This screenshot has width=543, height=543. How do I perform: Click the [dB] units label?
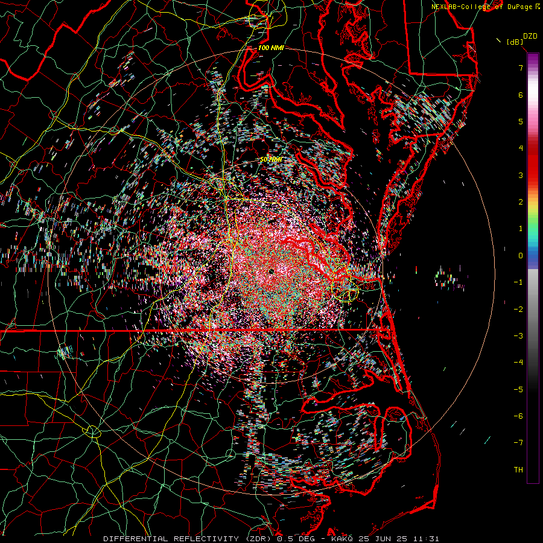pos(515,42)
